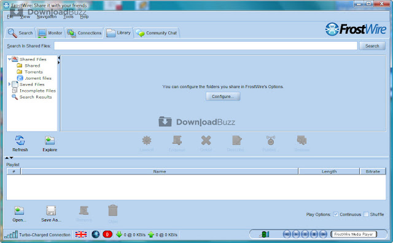Select the Torrents folder in the tree
Viewport: 393px width, 243px height.
click(x=34, y=72)
